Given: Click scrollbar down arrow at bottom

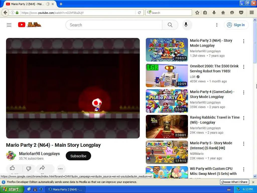Looking at the screenshot, I should 255,176.
